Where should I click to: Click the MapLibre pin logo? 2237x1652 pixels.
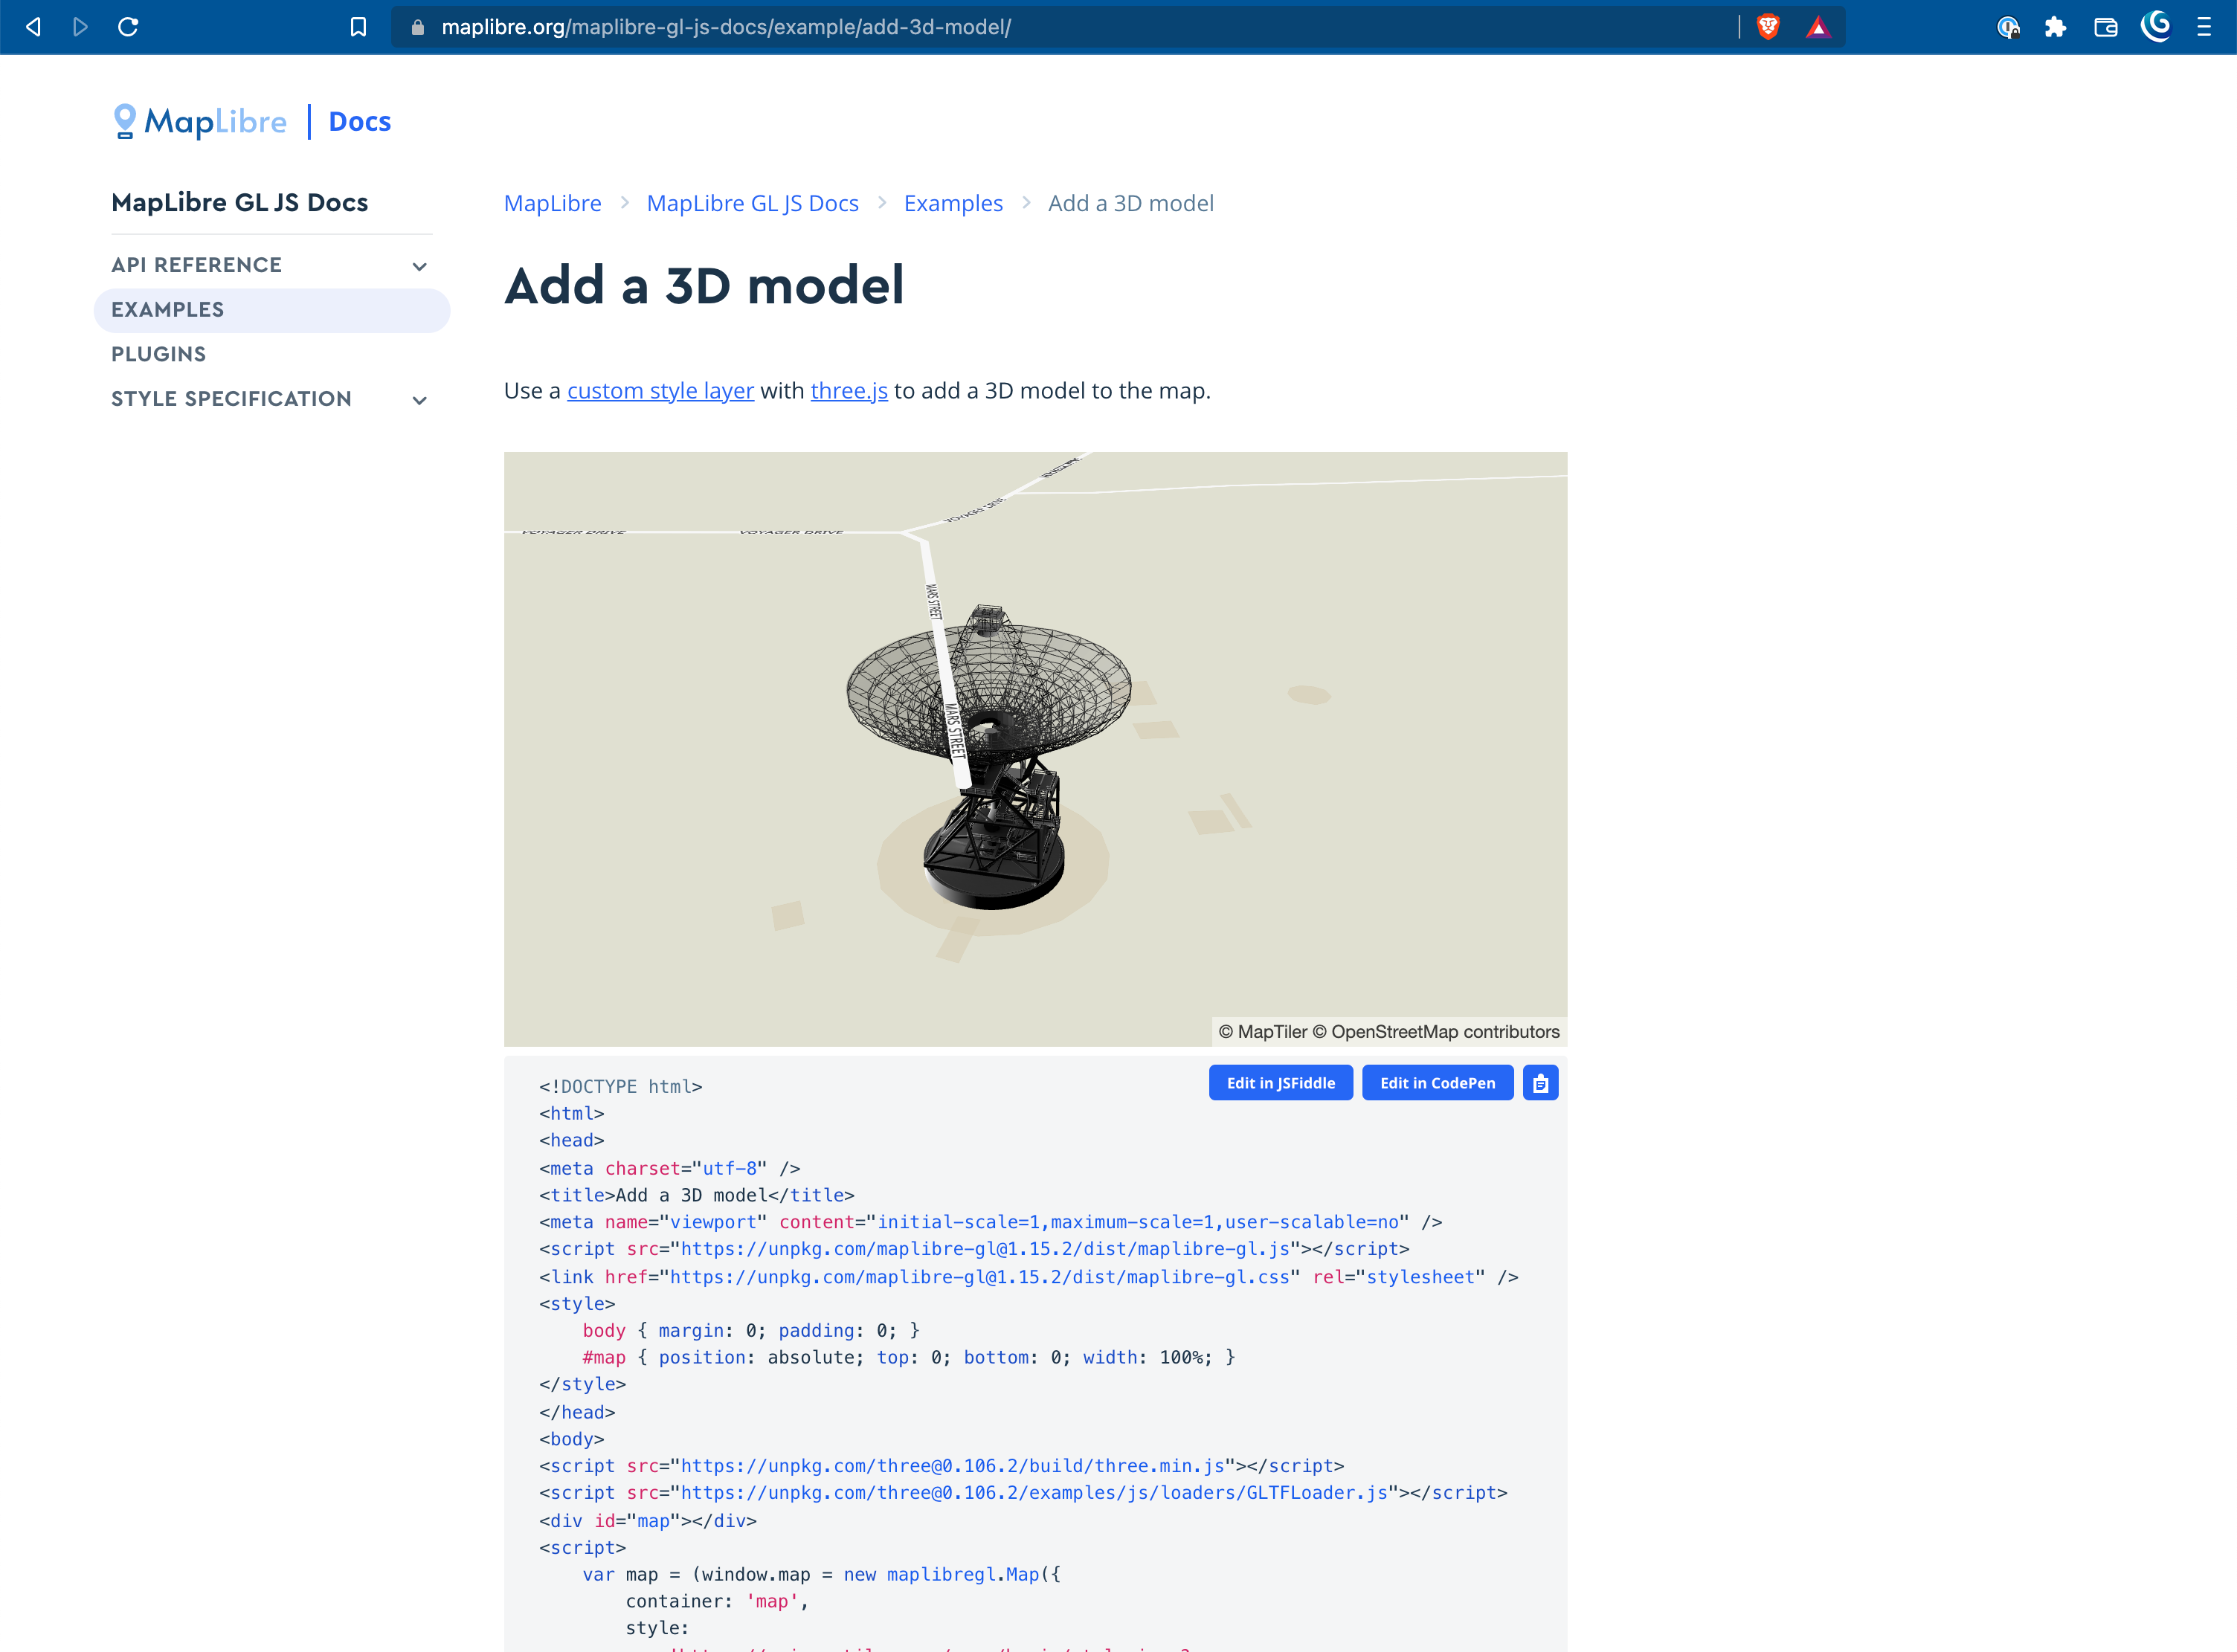click(124, 120)
